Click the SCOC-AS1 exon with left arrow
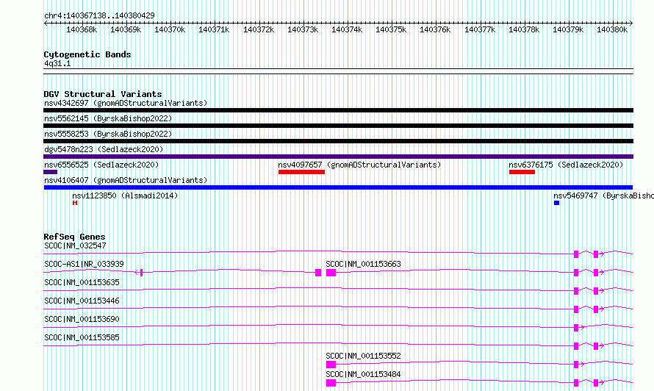The width and height of the screenshot is (654, 391). click(x=140, y=273)
